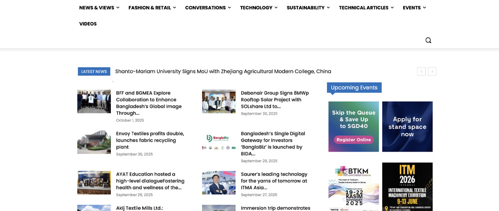Open Shanto-Mariam University MoU headline
Screen dimensions: 499x211
click(223, 71)
